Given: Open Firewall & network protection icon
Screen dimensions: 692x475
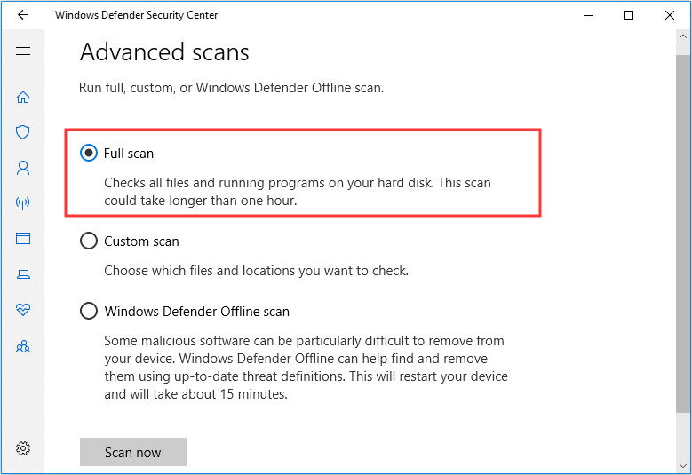Looking at the screenshot, I should pyautogui.click(x=23, y=203).
